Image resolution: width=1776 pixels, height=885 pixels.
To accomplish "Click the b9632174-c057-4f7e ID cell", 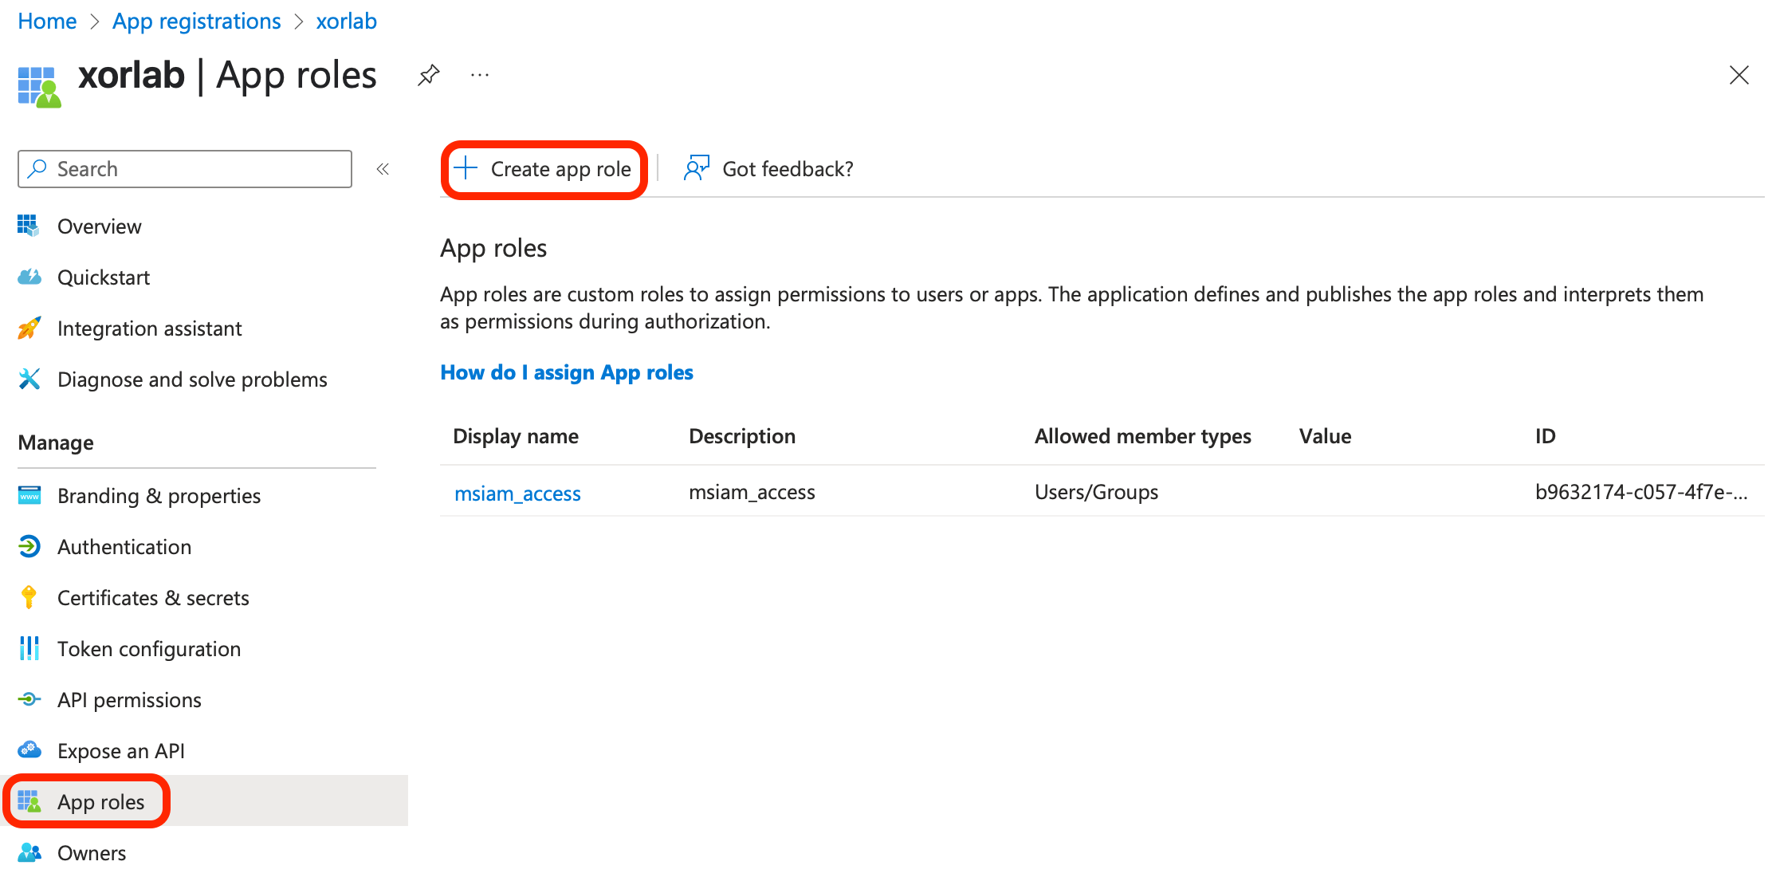I will [1641, 492].
